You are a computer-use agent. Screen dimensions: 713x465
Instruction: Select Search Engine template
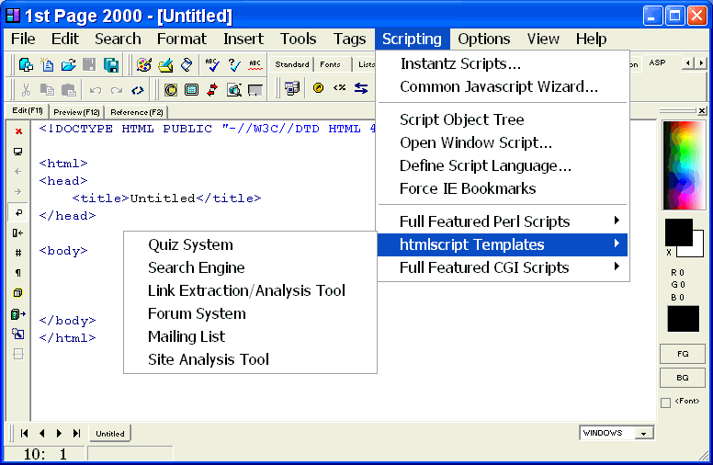click(x=250, y=267)
